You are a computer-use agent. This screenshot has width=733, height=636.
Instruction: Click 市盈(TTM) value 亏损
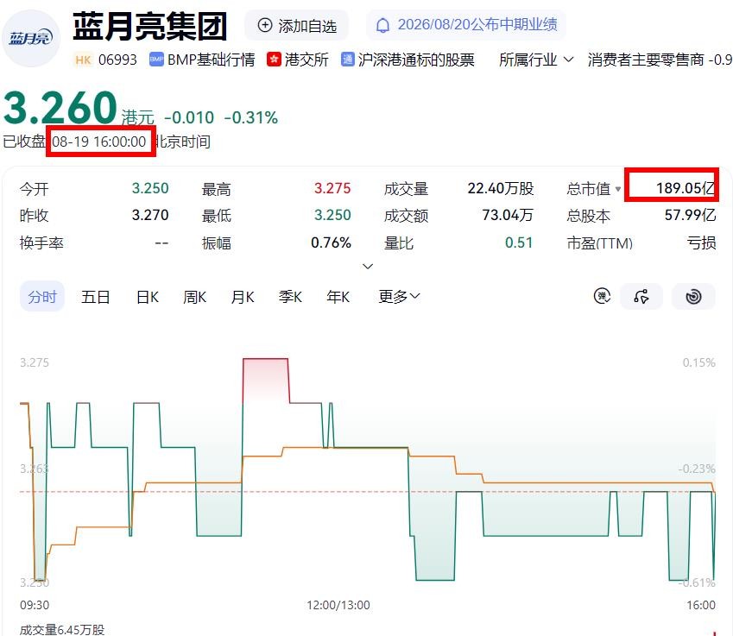[x=701, y=242]
